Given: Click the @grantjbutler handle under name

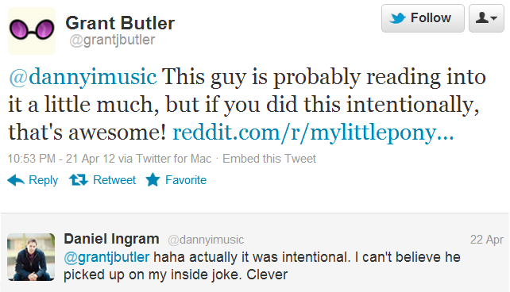Looking at the screenshot, I should [x=112, y=40].
